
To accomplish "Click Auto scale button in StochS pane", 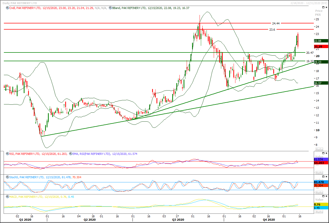I will pyautogui.click(x=319, y=192).
